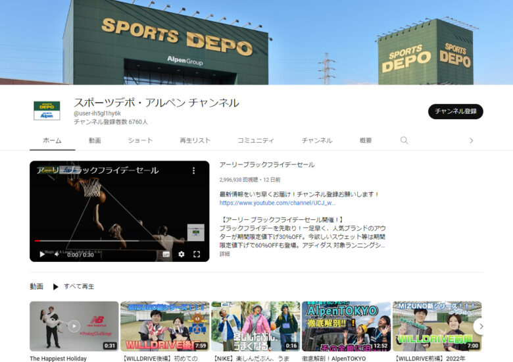Select the ホーム tab
Screen dimensions: 513x362
pos(53,140)
